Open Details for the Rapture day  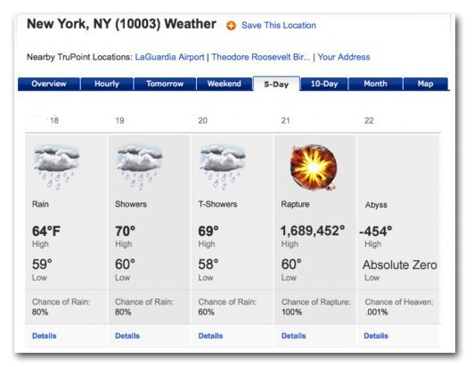(293, 336)
